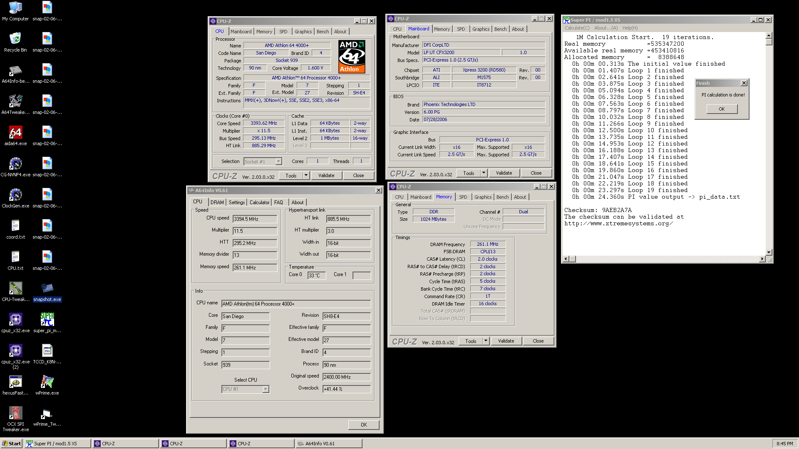Select CPU-Tweak... desktop icon
The height and width of the screenshot is (449, 799).
[15, 292]
